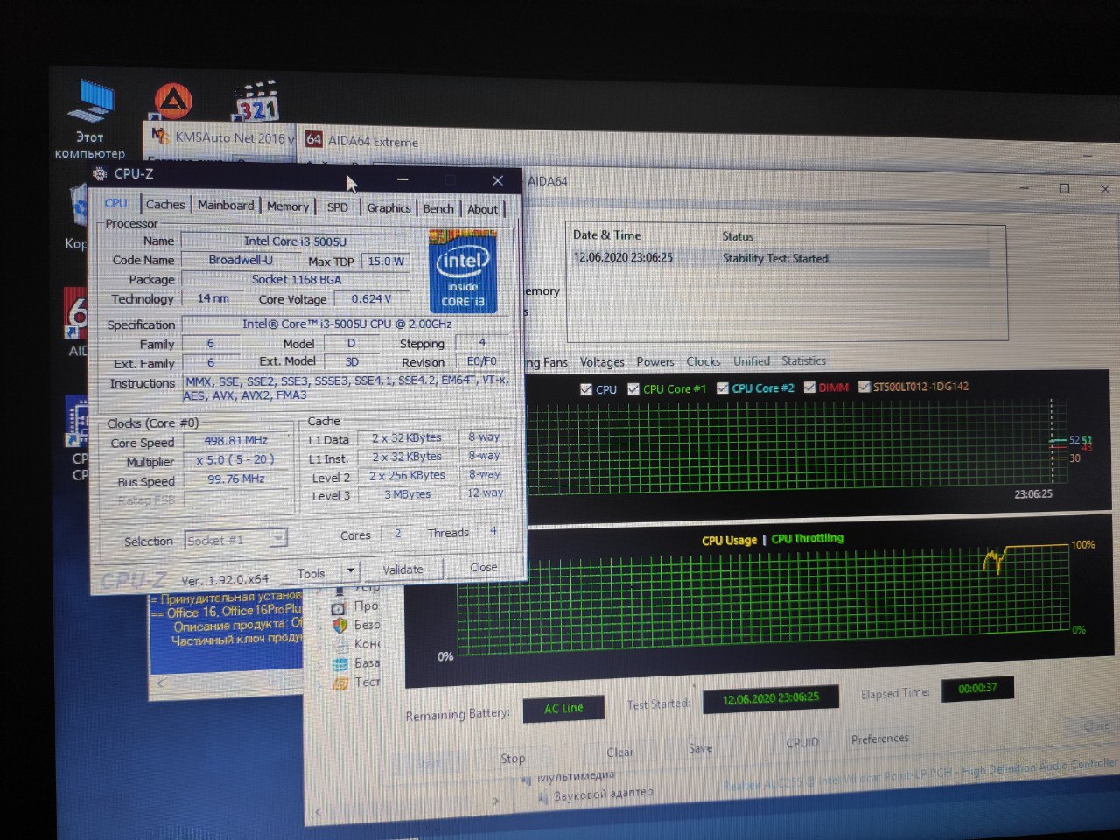Click the Clear button in AIDA64

coord(620,752)
